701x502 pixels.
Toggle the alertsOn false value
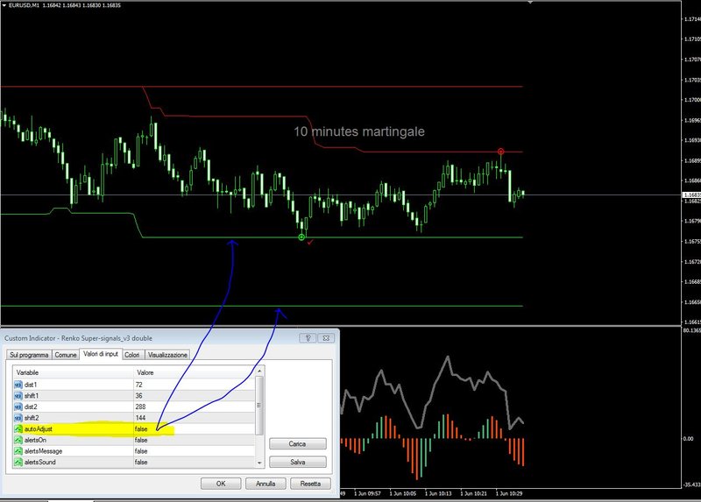[141, 441]
